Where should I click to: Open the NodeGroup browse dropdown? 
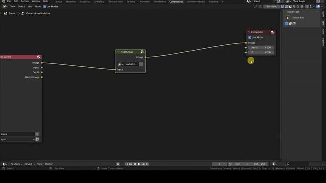tap(121, 64)
